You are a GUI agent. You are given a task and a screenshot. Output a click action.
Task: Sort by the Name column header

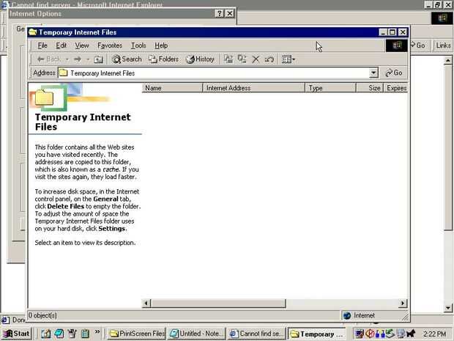click(172, 88)
